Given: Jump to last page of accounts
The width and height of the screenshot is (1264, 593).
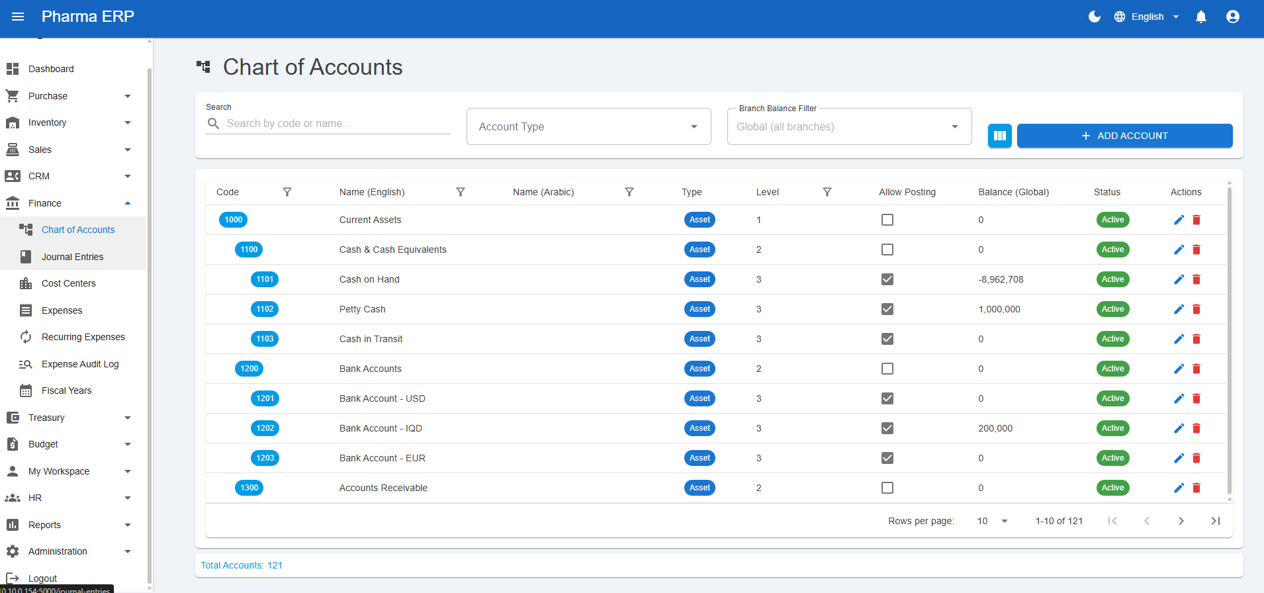Looking at the screenshot, I should pos(1216,521).
